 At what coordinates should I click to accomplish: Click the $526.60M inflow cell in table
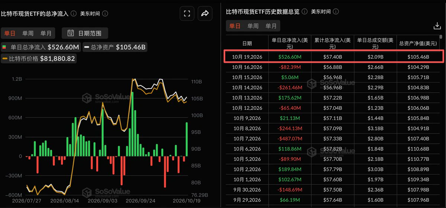pos(290,57)
